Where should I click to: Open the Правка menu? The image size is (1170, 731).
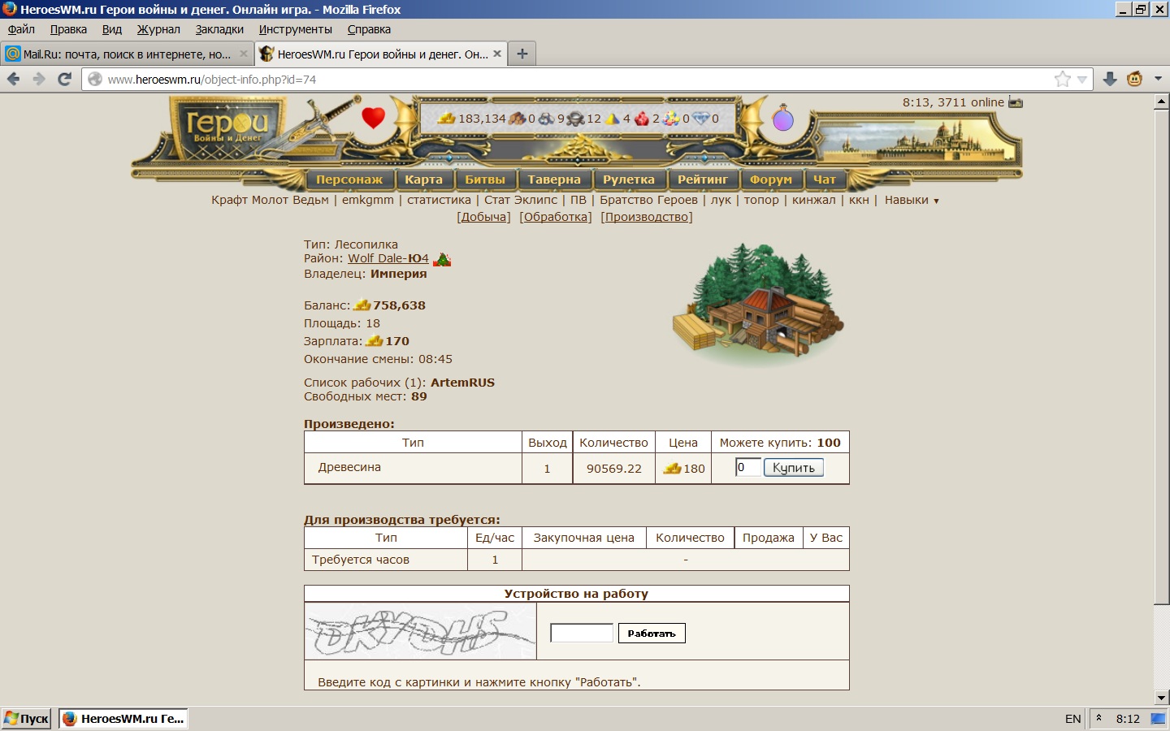(x=68, y=29)
